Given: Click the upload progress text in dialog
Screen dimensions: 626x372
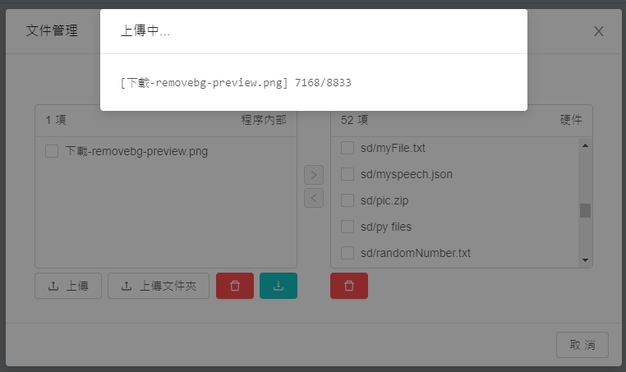Looking at the screenshot, I should (236, 83).
